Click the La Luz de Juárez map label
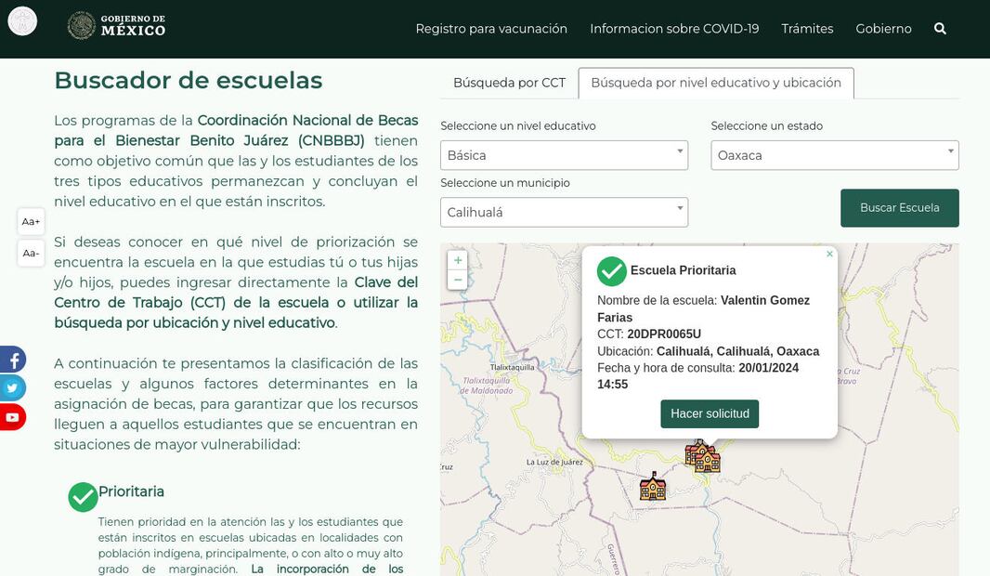990x576 pixels. (x=554, y=463)
